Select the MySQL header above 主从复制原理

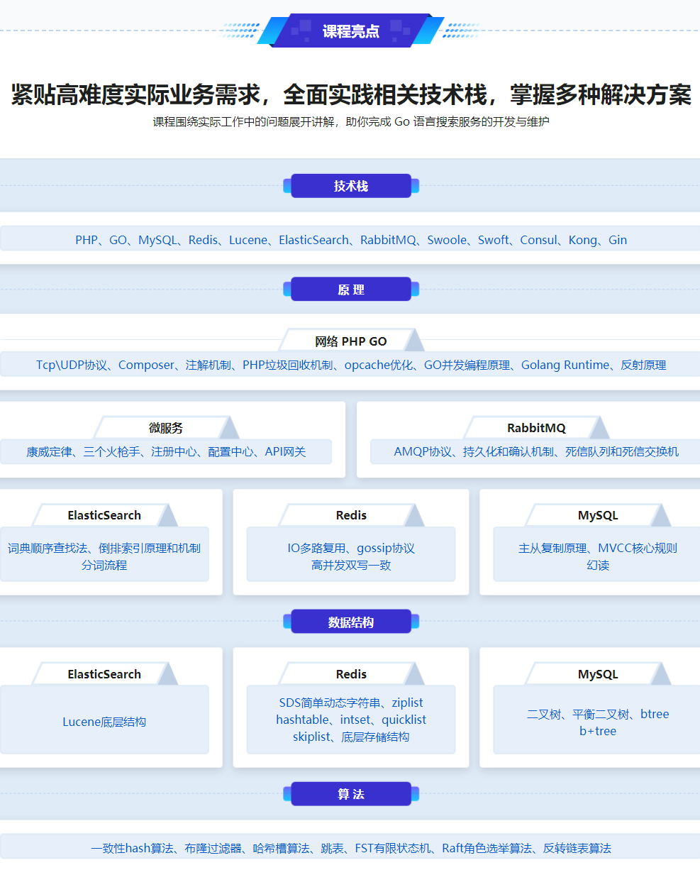coord(598,515)
